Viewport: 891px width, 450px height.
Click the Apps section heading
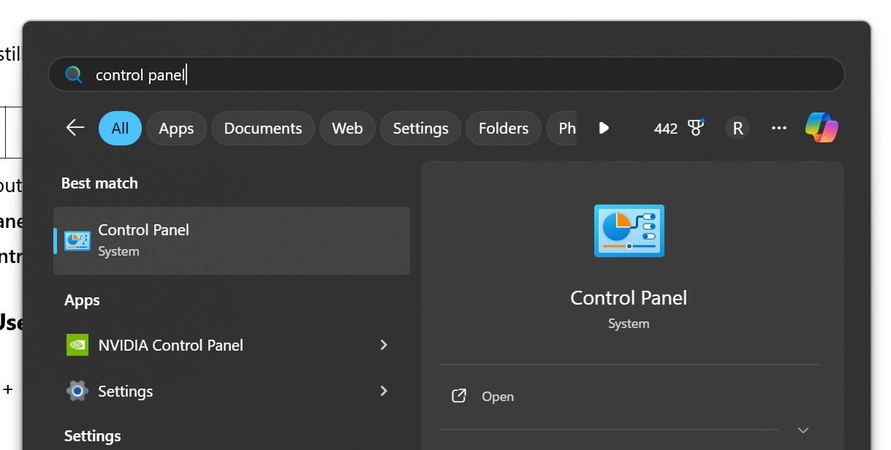[82, 300]
